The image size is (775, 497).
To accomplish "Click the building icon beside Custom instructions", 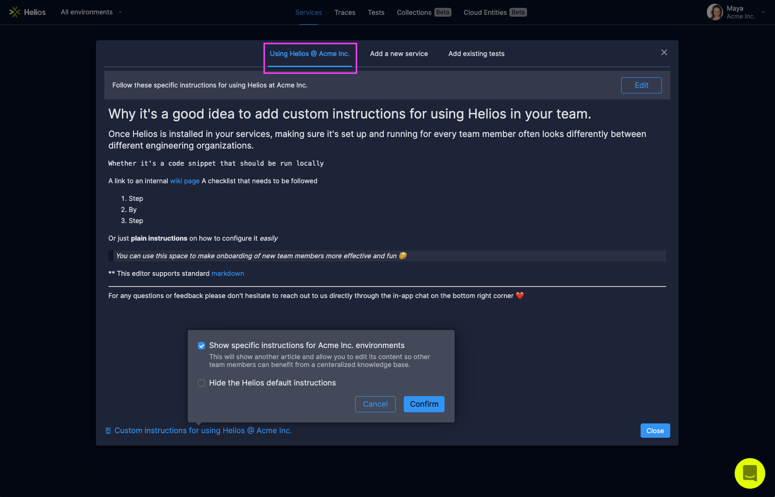I will click(x=108, y=430).
